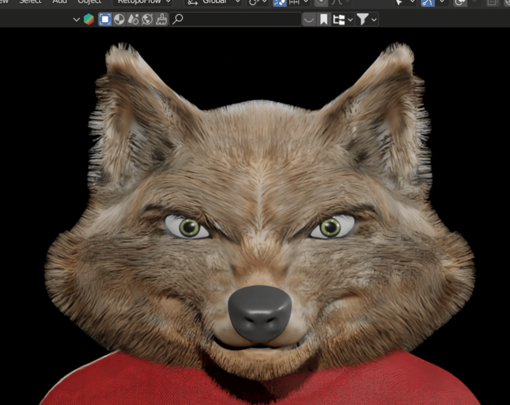Open the pivot point dropdown
The width and height of the screenshot is (510, 405).
[258, 2]
